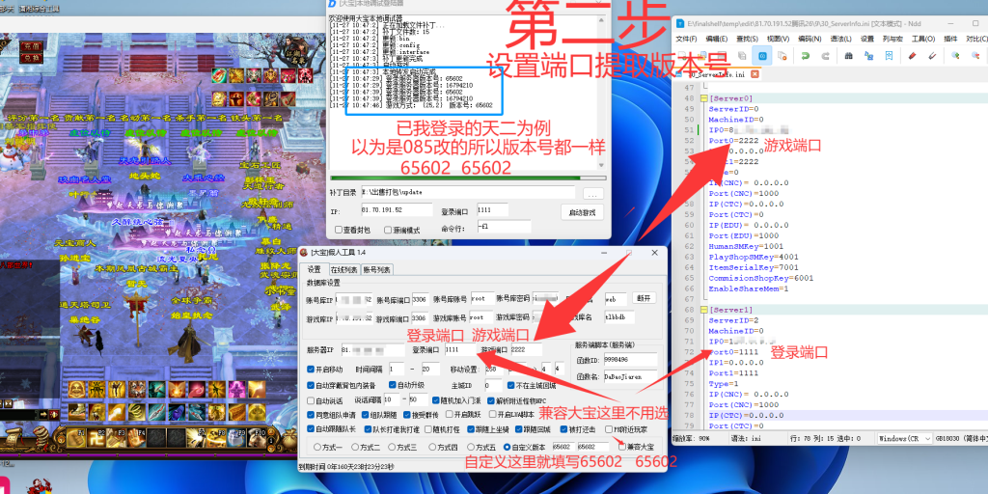
Task: Click the ... browse button for 补丁目录
Action: point(593,193)
